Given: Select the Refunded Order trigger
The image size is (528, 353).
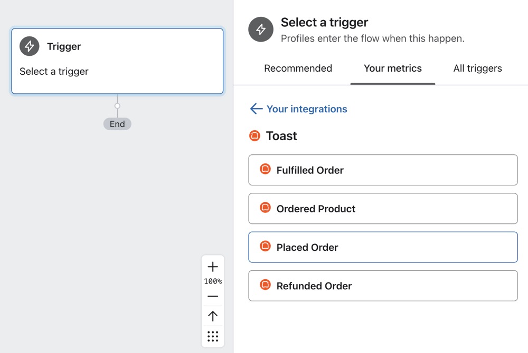Looking at the screenshot, I should [x=383, y=286].
